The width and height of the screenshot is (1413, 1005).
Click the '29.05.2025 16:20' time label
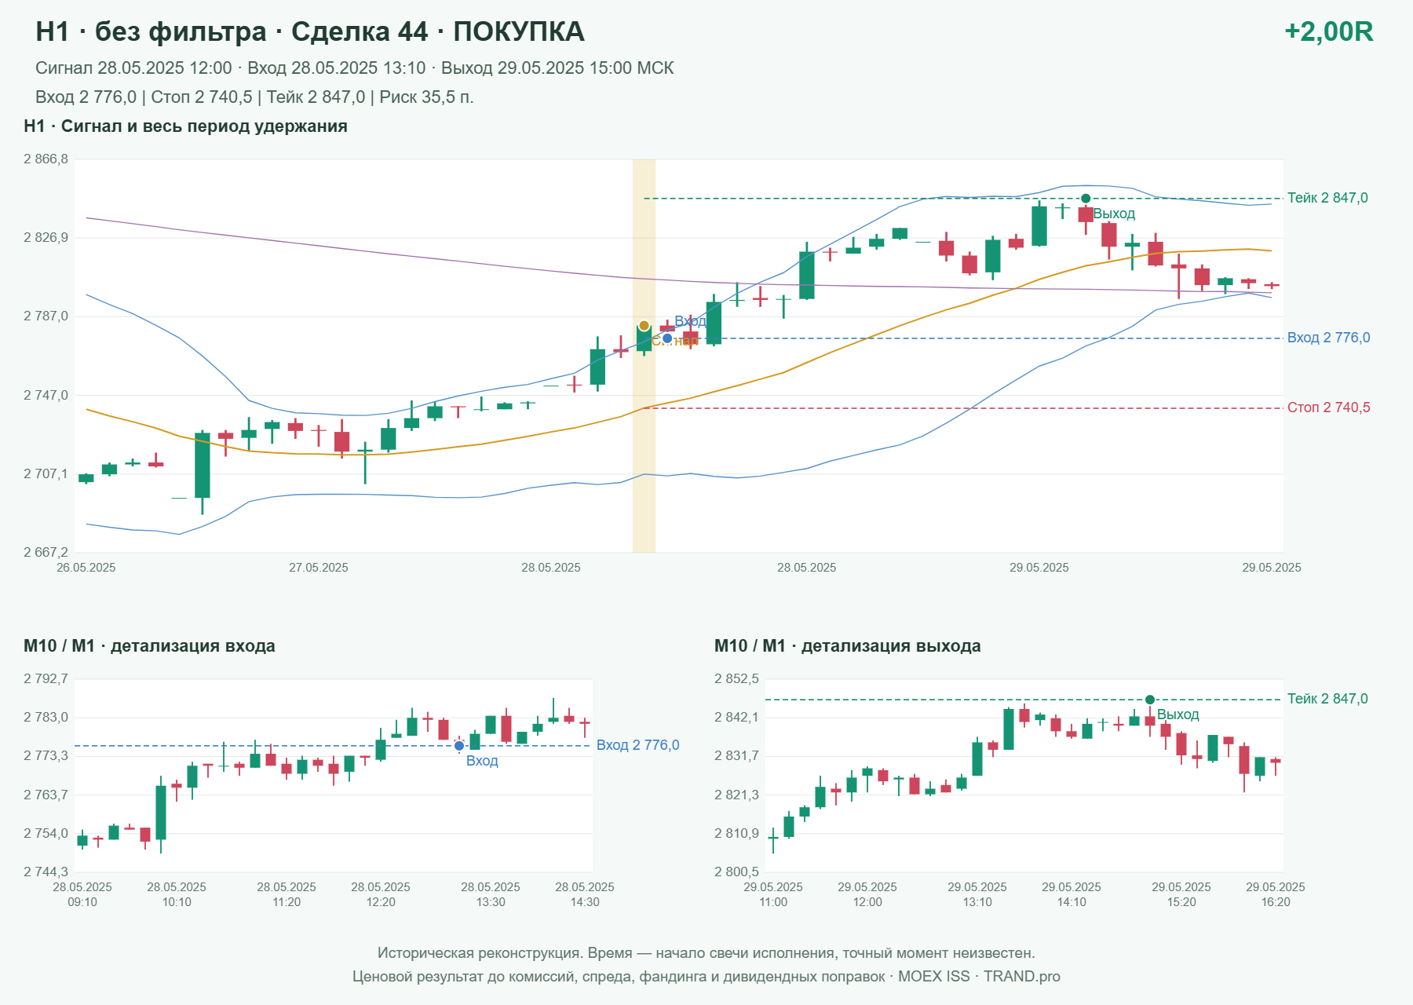1276,894
